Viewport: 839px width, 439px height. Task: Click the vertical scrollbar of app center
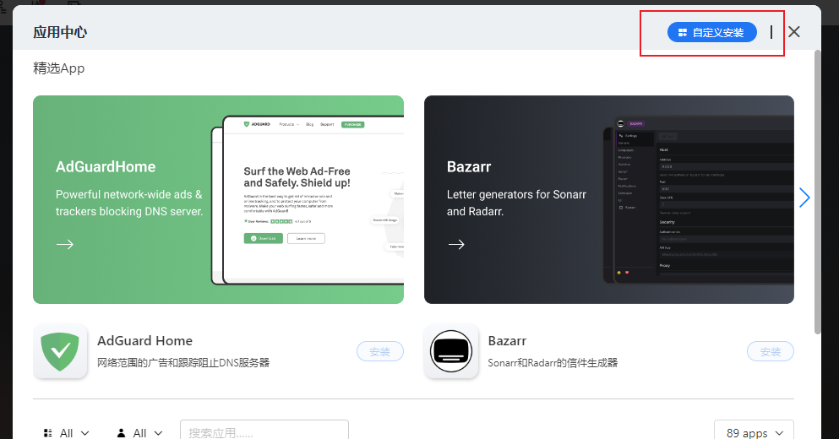(x=817, y=192)
